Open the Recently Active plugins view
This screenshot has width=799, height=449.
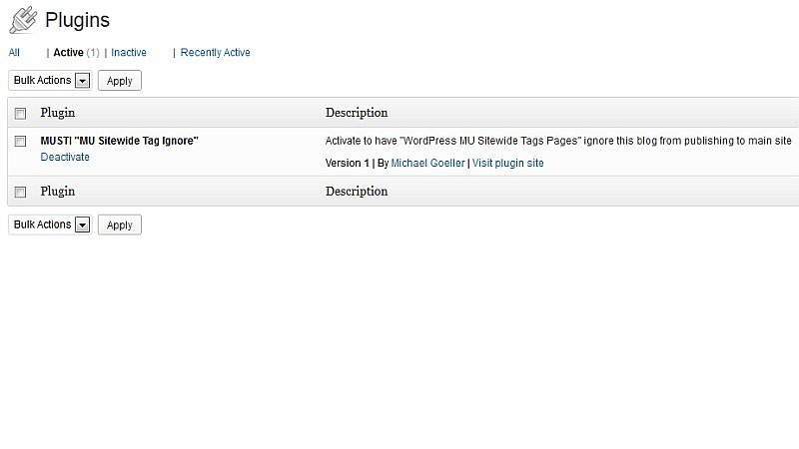pyautogui.click(x=215, y=53)
